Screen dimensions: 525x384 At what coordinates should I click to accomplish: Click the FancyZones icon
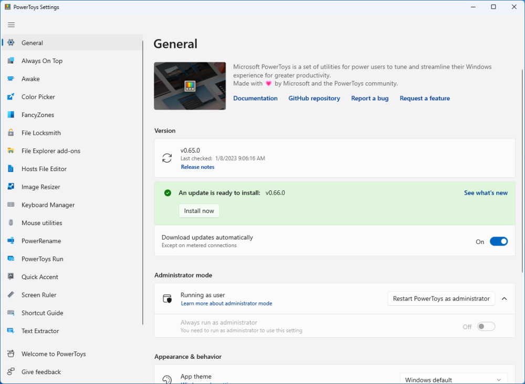click(10, 115)
